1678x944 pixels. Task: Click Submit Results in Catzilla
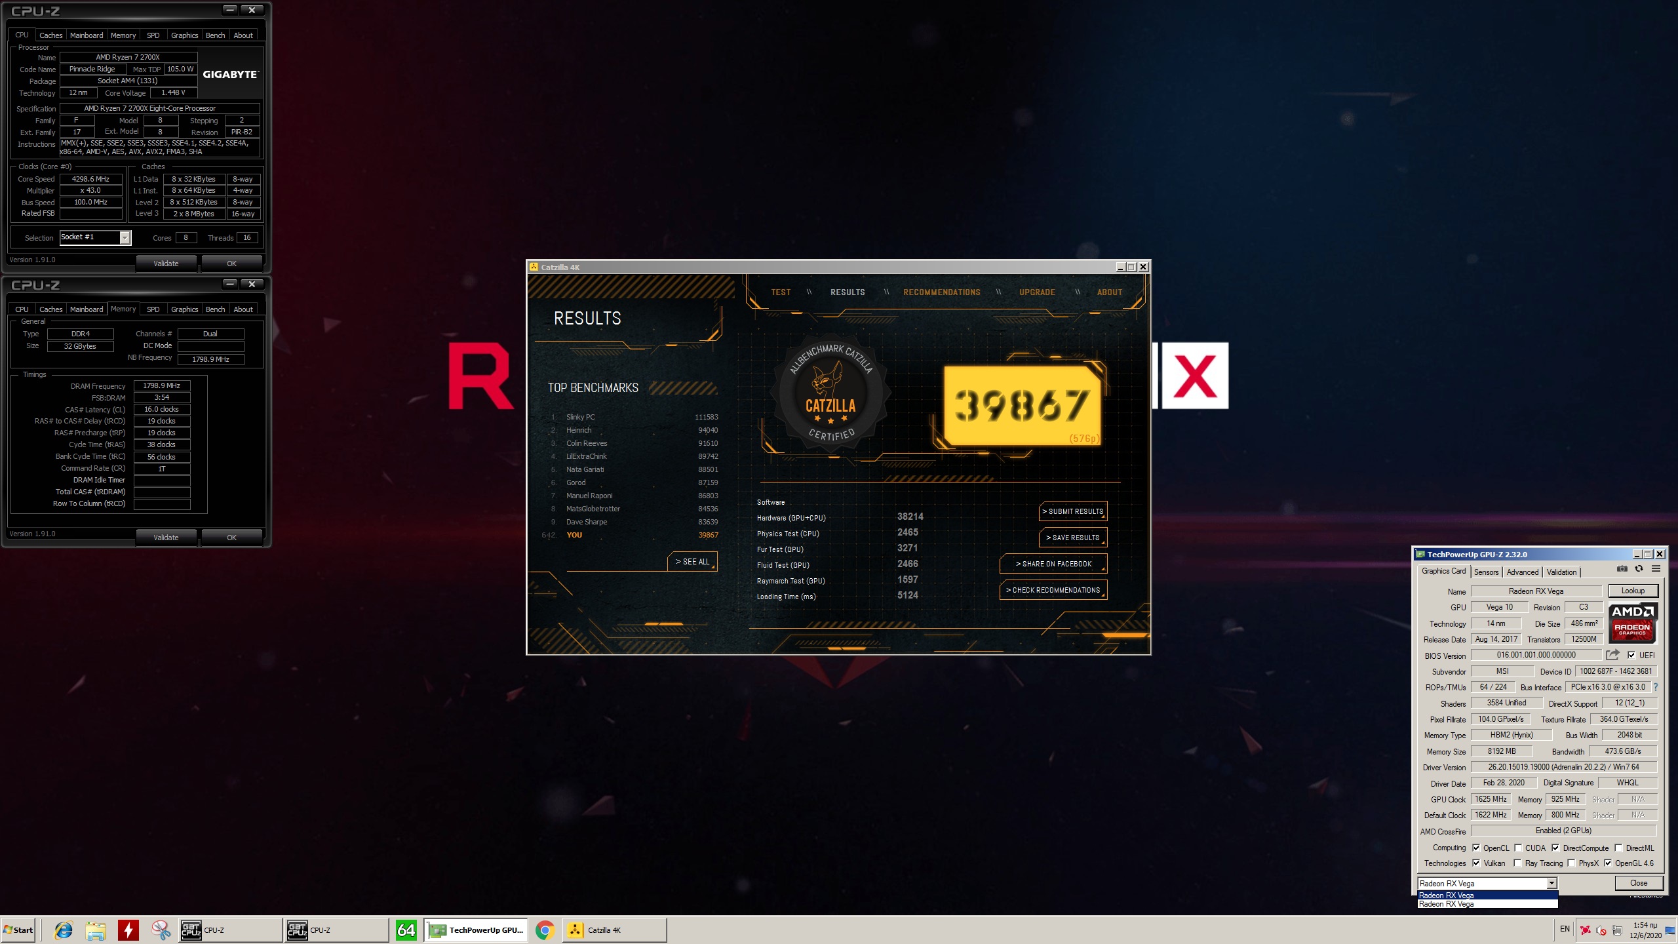(1072, 511)
